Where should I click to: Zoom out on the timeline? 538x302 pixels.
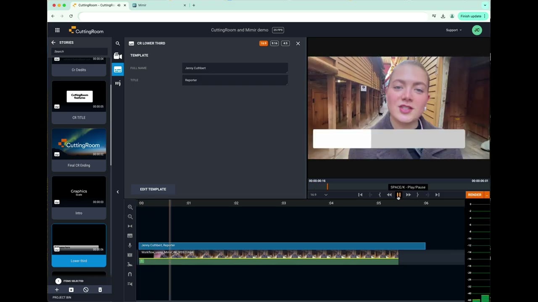tap(130, 217)
